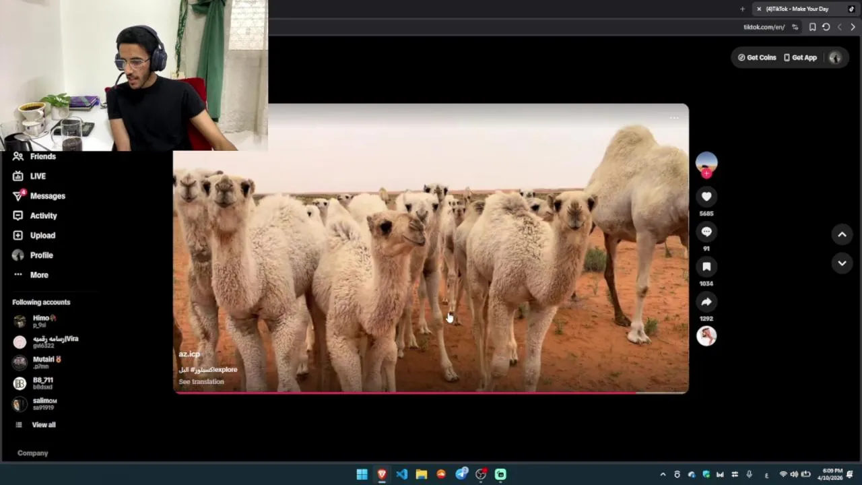Open the creator's avatar beside the video
862x485 pixels.
point(706,162)
